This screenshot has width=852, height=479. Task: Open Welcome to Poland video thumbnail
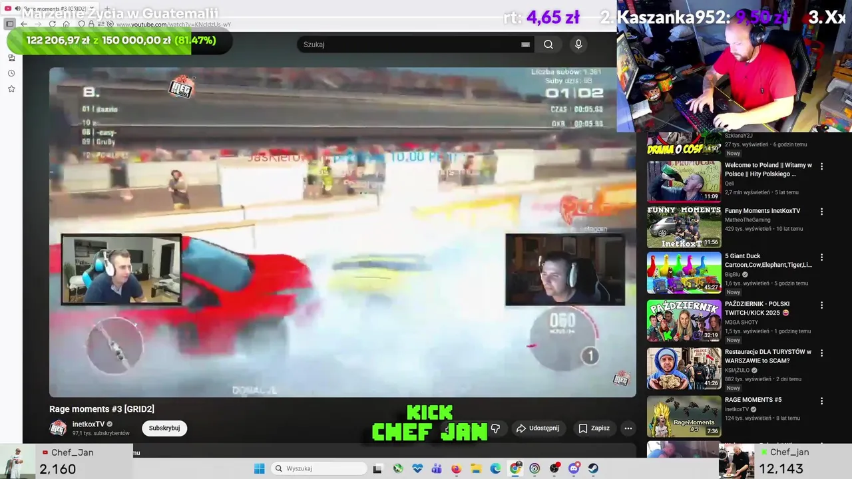pyautogui.click(x=684, y=180)
